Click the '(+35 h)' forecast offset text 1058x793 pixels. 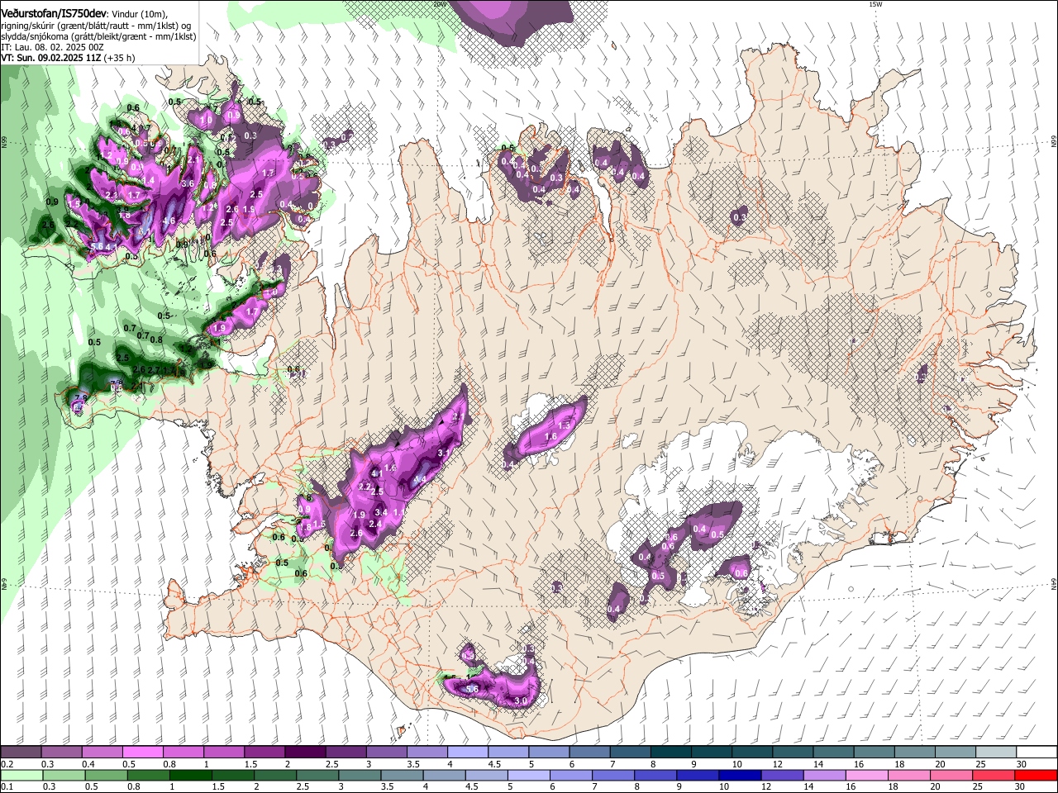tap(119, 58)
